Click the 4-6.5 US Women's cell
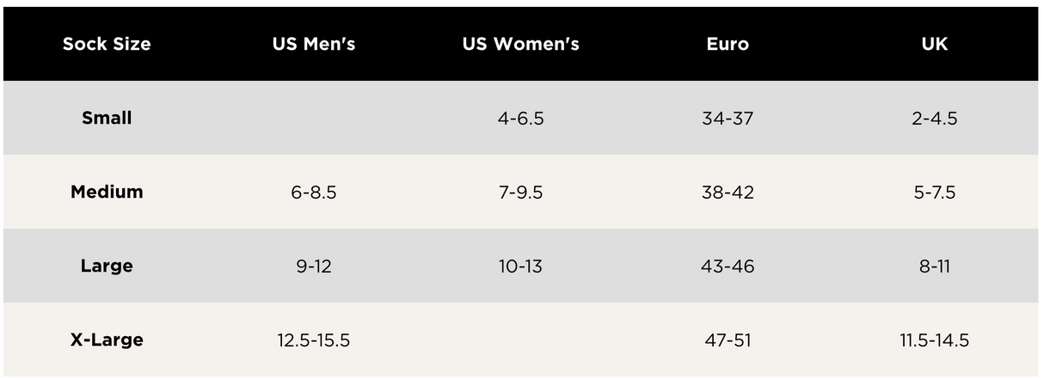This screenshot has height=380, width=1044. (x=520, y=119)
